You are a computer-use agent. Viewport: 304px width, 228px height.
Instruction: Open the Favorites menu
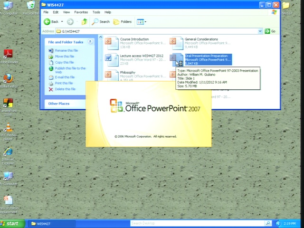[x=81, y=12]
